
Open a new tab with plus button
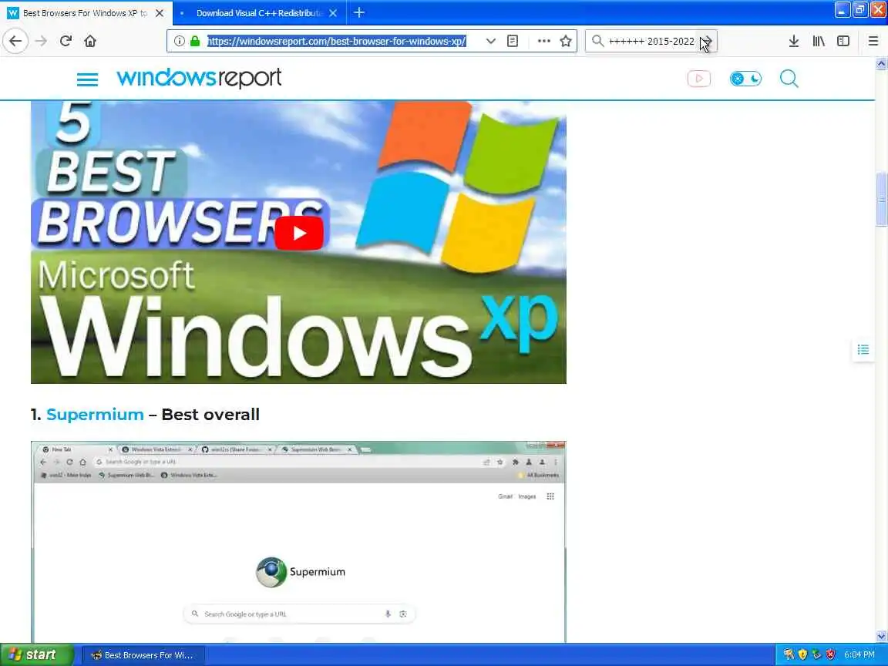pos(358,12)
